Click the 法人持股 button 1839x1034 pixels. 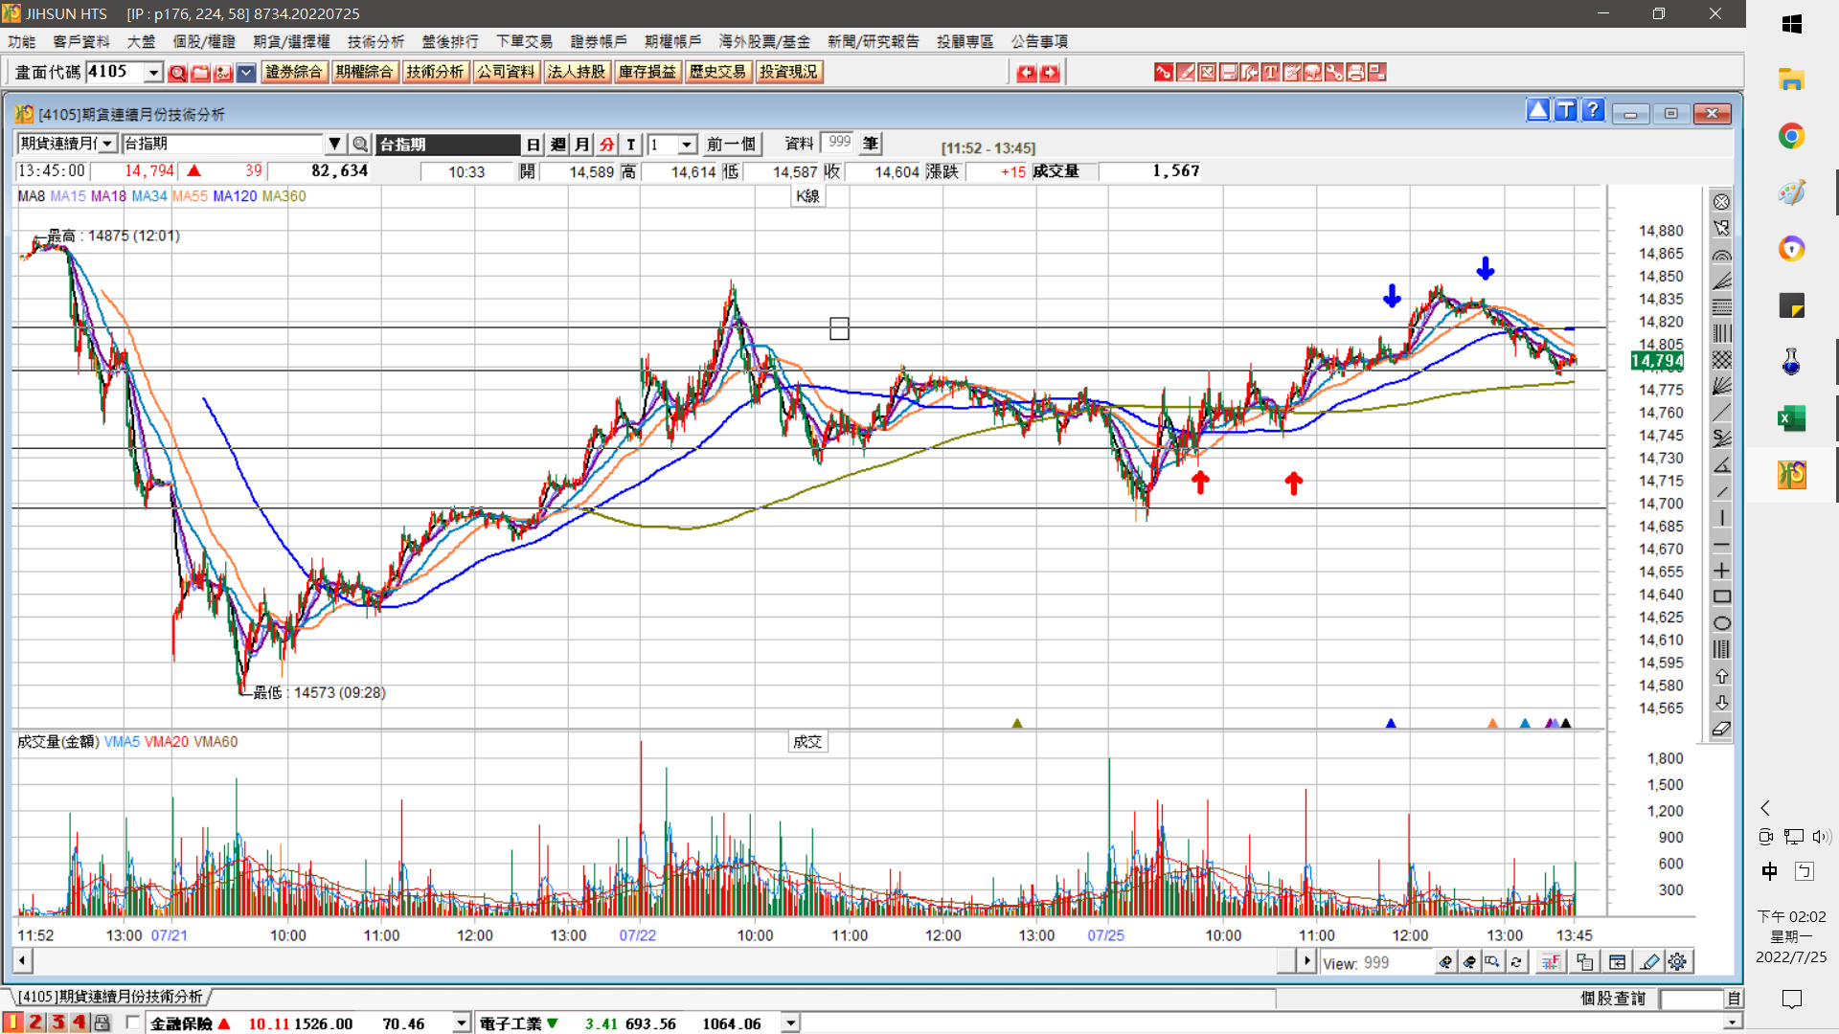[x=576, y=72]
